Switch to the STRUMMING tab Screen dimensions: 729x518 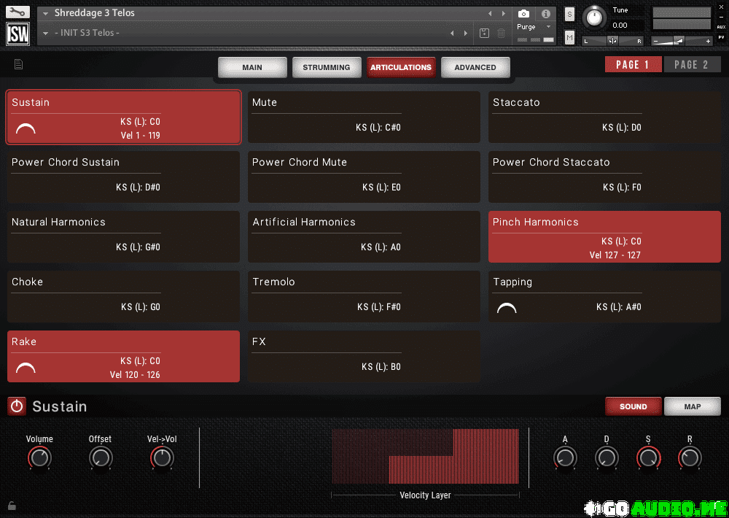click(x=326, y=67)
